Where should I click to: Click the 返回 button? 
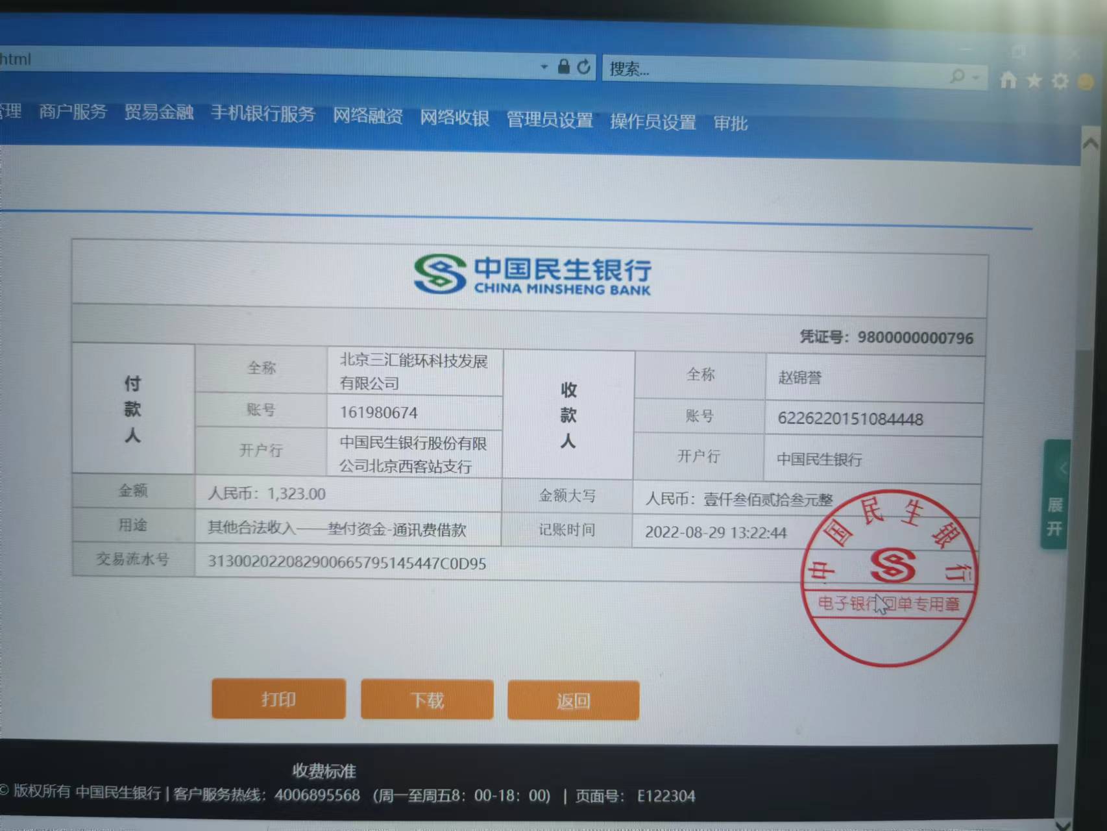point(573,701)
